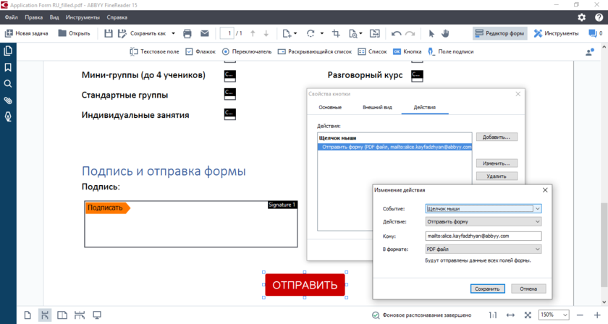Click the Кому email address field
The width and height of the screenshot is (608, 324).
[484, 236]
